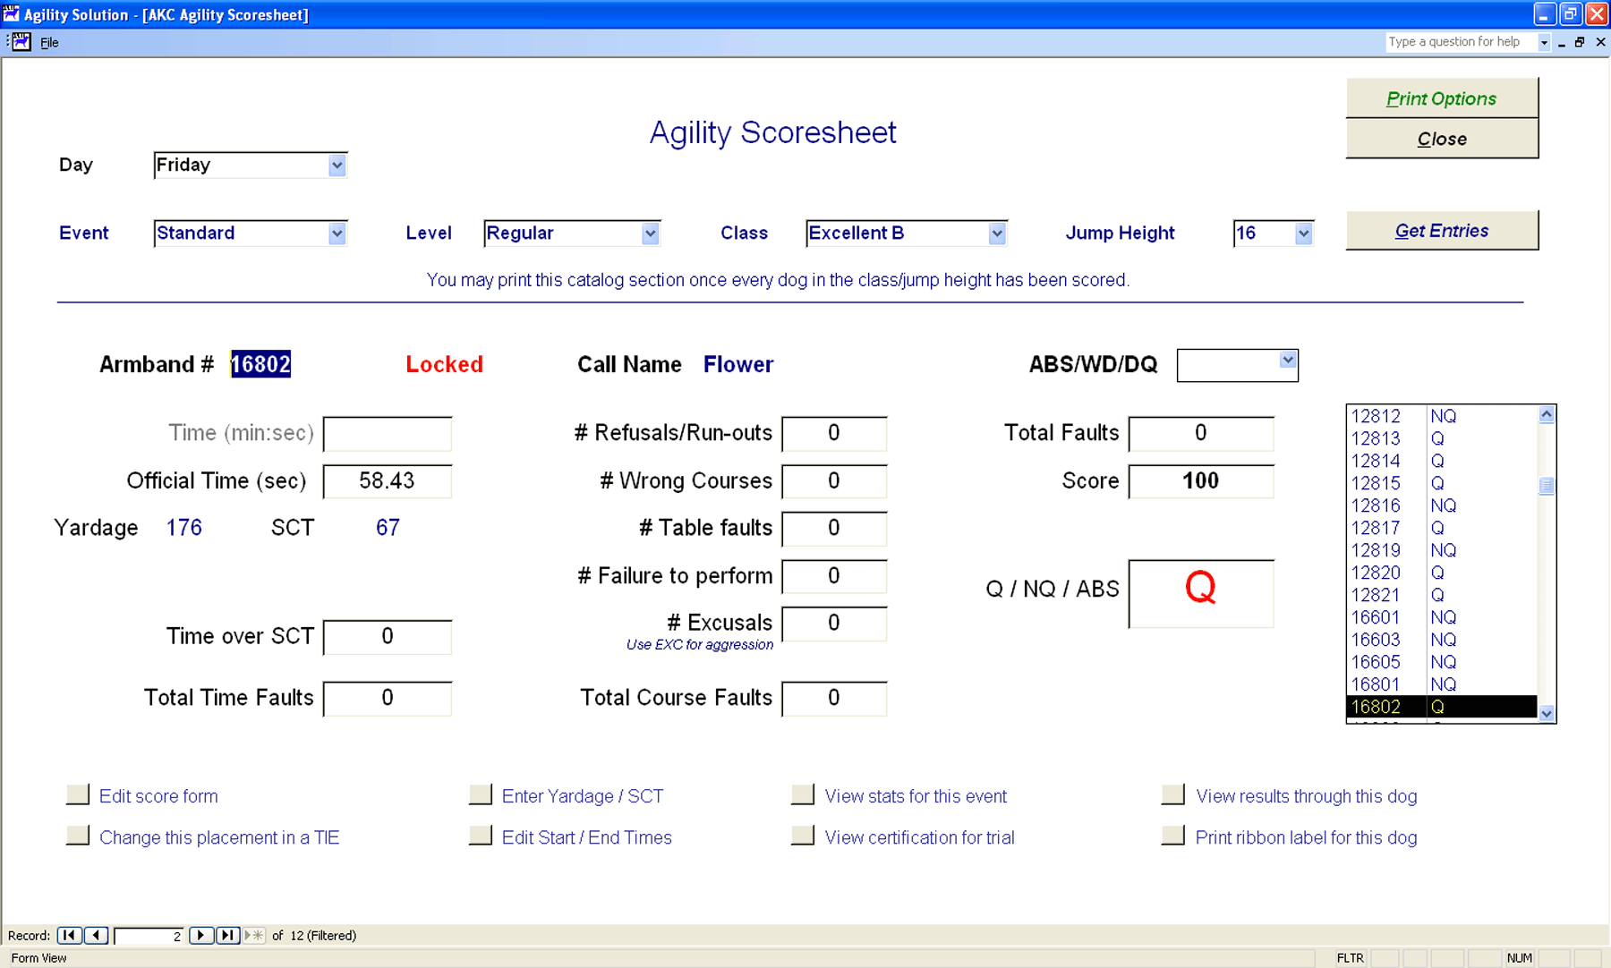Click the First Record navigation icon

tap(68, 935)
